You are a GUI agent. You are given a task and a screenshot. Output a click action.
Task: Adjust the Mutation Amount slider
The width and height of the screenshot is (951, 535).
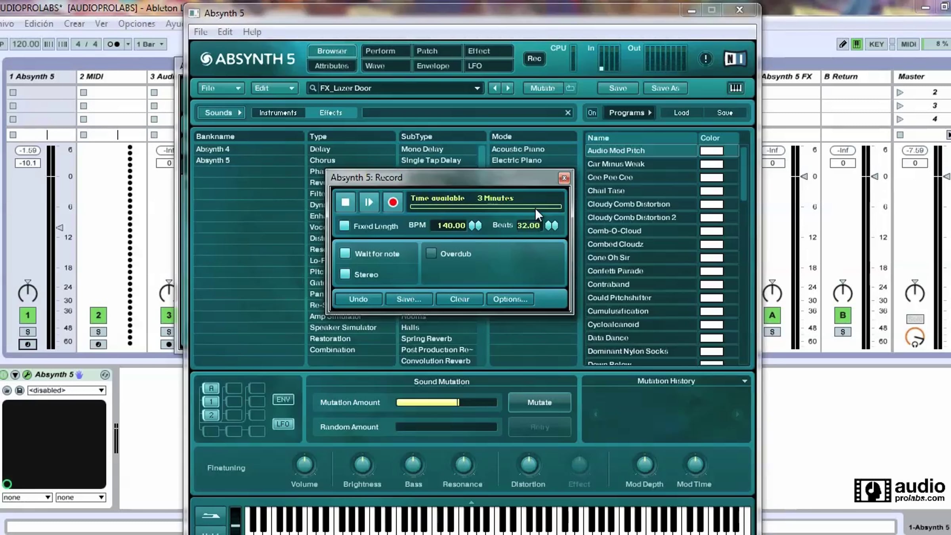[446, 402]
